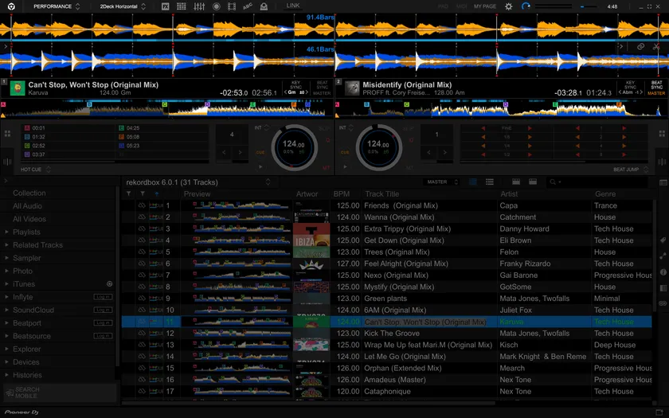Toggle KEY SYNC on deck 2

point(630,83)
